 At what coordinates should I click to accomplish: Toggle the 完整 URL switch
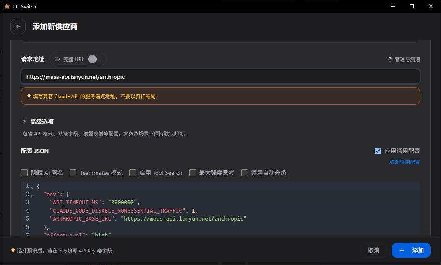tap(95, 59)
